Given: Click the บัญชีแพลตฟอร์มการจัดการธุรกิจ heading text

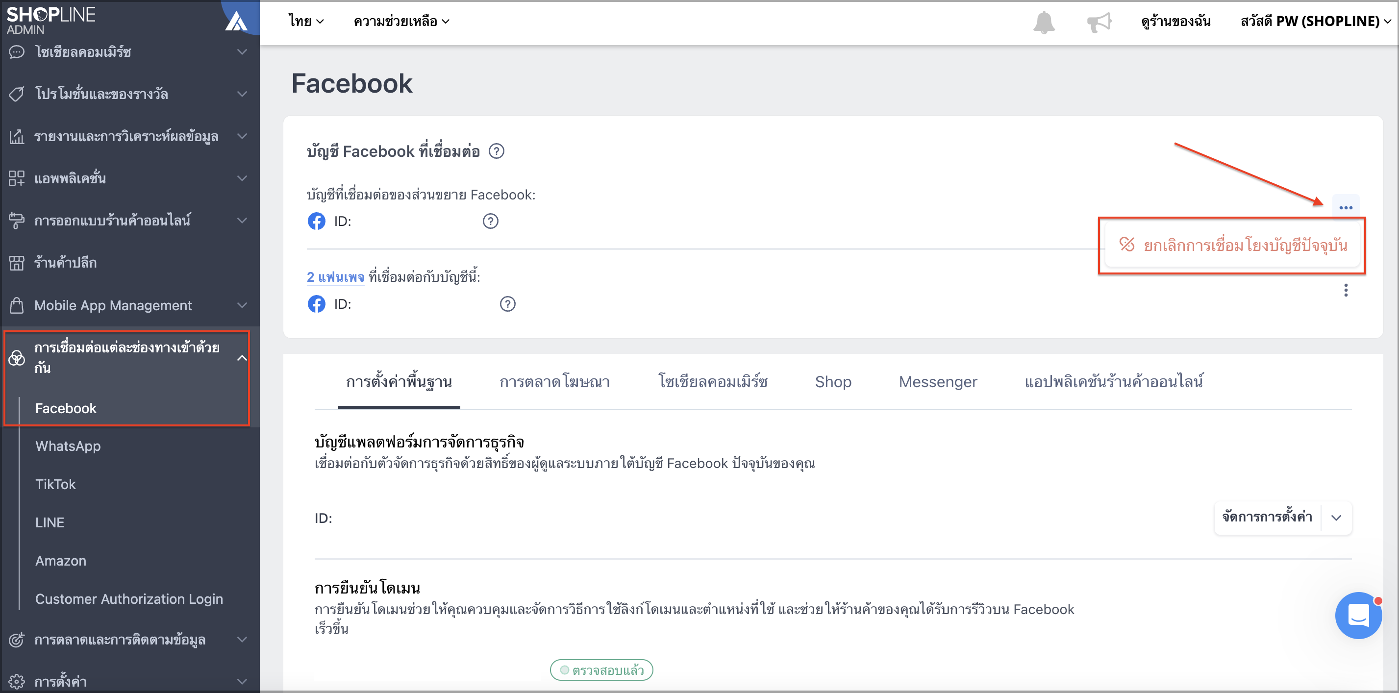Looking at the screenshot, I should pos(419,442).
